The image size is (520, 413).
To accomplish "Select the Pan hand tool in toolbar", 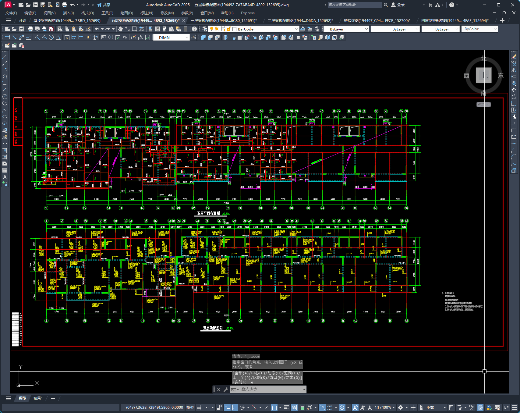I will pos(121,29).
